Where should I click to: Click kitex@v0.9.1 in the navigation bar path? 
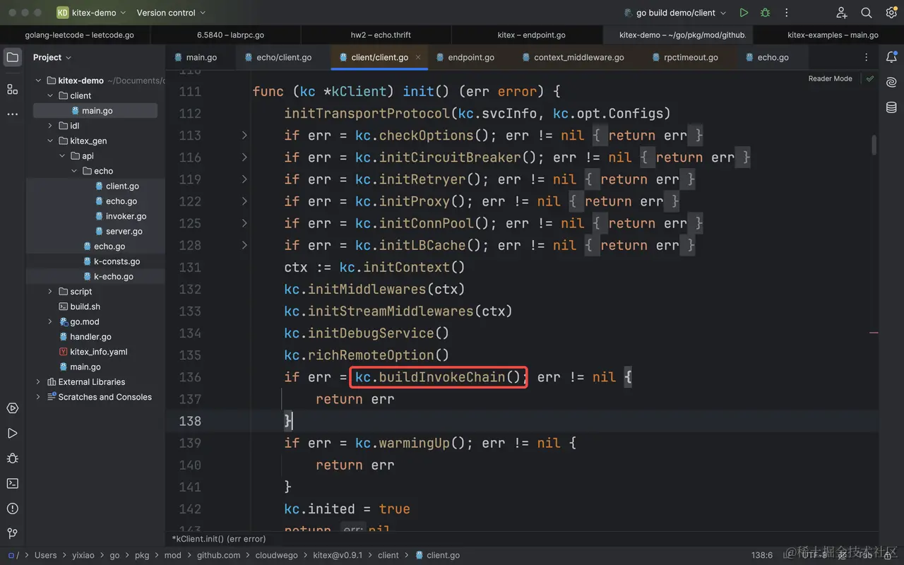coord(338,555)
